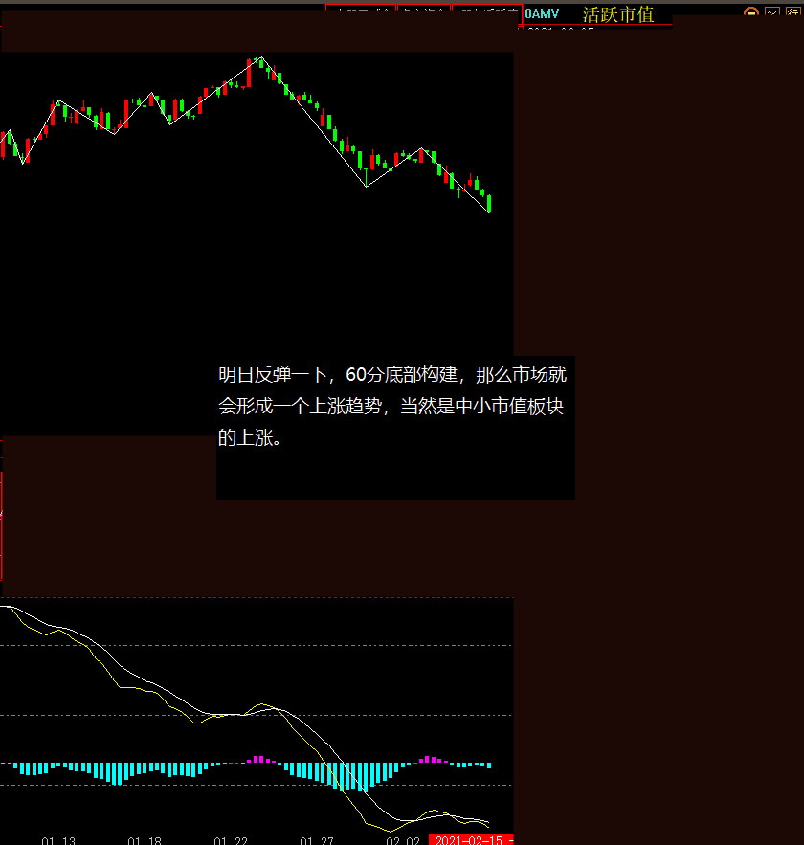
Task: Select the annotation text starting 明日反弹一下
Action: [x=392, y=406]
